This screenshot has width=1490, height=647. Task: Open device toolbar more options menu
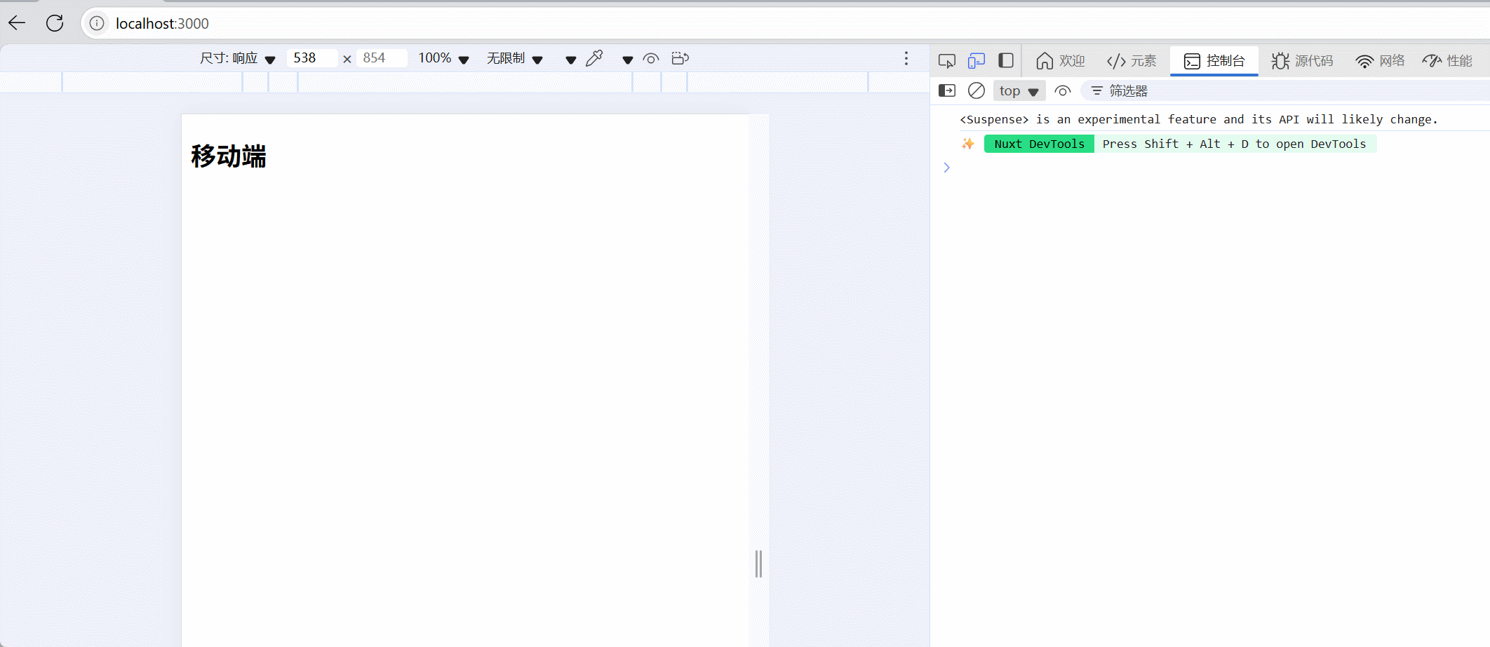pyautogui.click(x=906, y=58)
